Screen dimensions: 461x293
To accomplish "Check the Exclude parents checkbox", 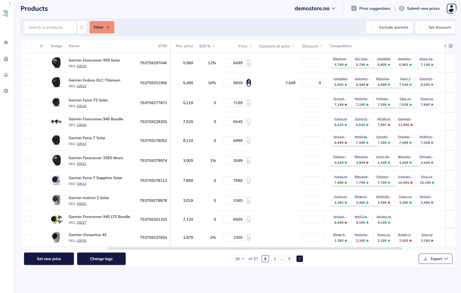I will 374,27.
